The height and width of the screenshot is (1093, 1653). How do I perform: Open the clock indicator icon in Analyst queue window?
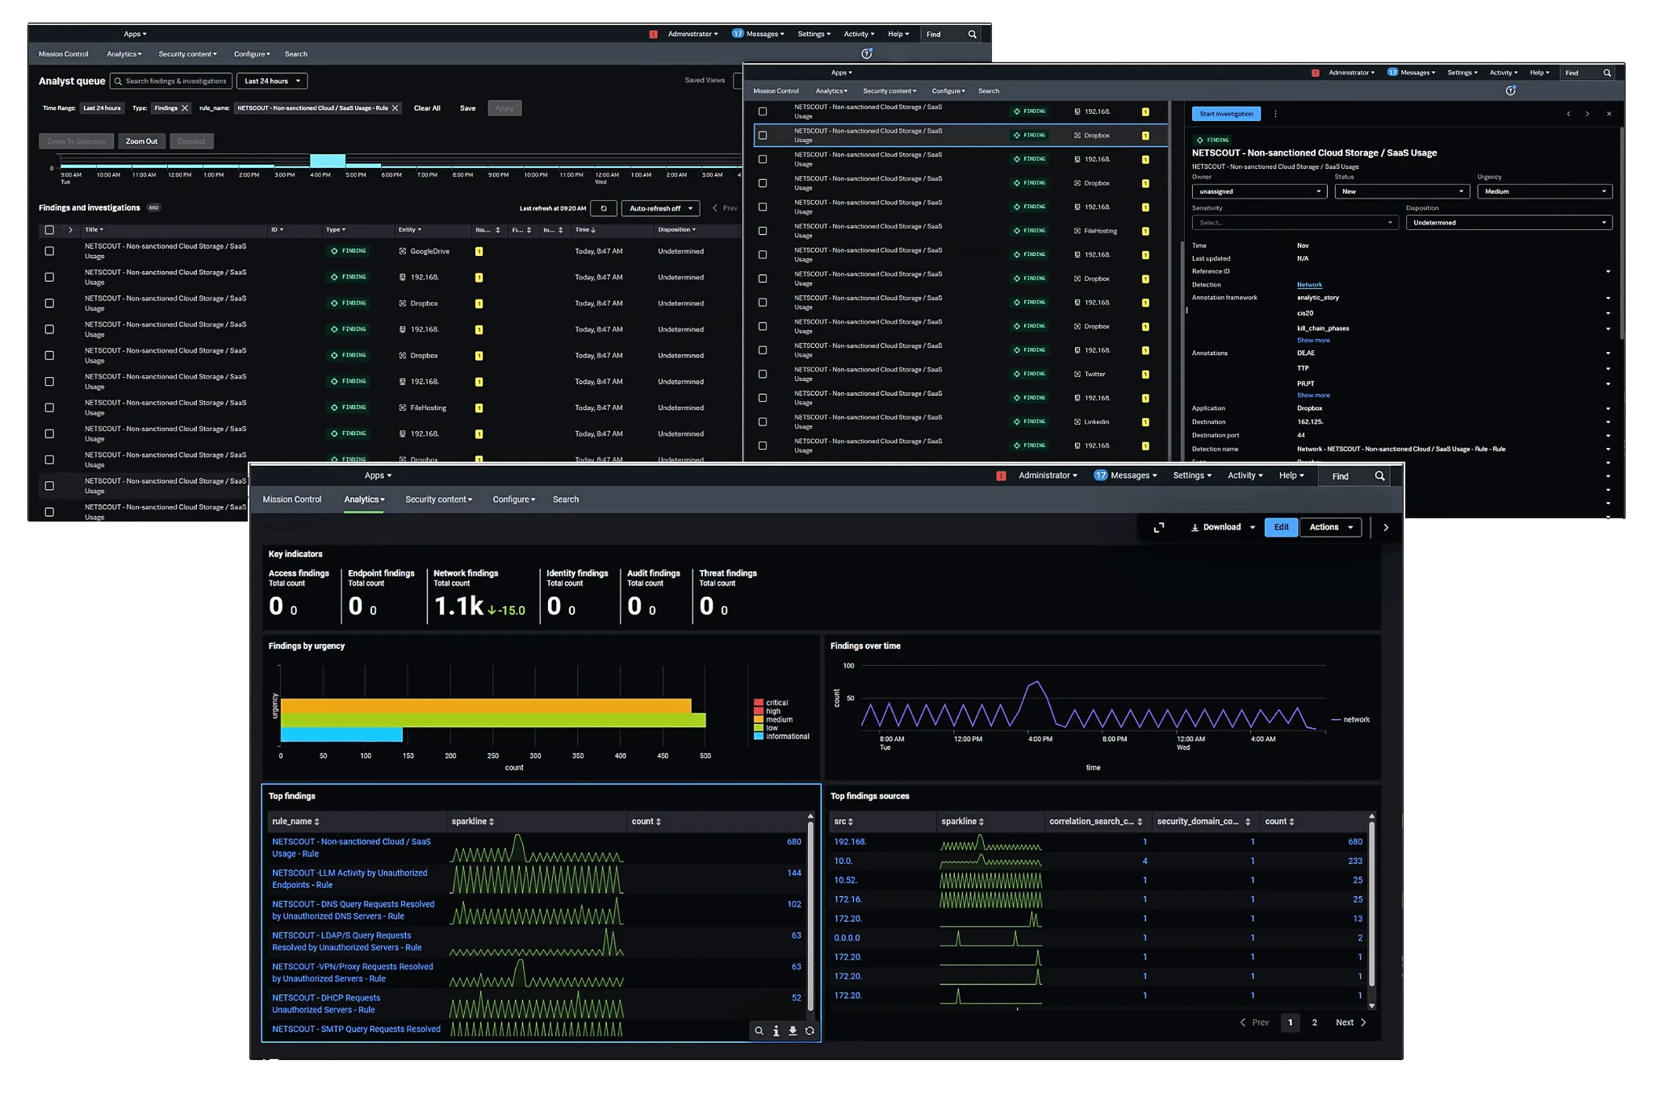867,53
